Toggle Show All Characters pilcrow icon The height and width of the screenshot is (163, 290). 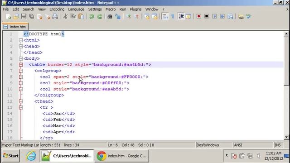tap(173, 16)
